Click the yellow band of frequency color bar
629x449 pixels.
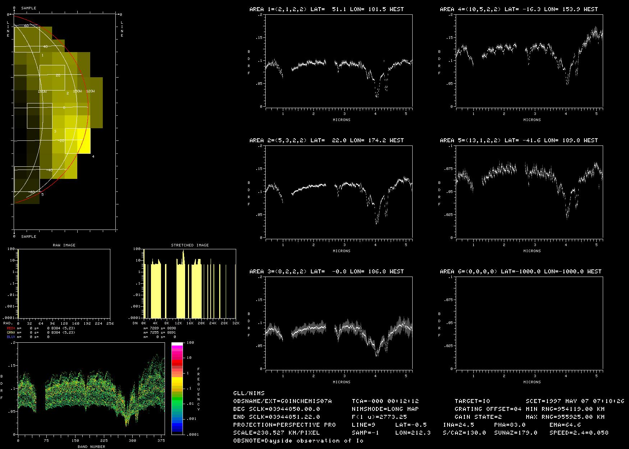click(177, 381)
